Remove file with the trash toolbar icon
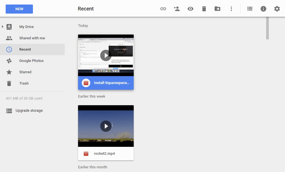This screenshot has height=172, width=285. pyautogui.click(x=204, y=9)
